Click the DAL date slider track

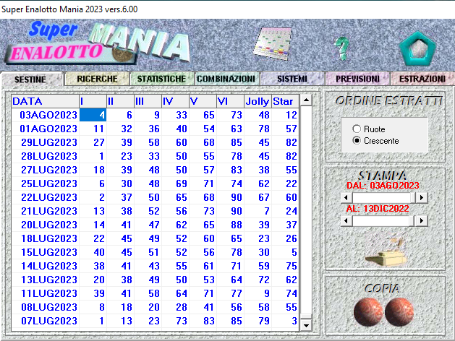tap(384, 197)
